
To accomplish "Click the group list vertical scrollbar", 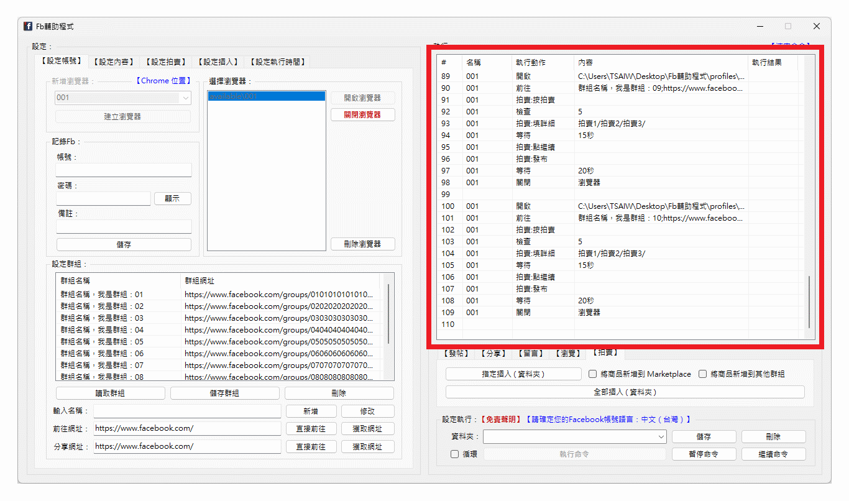I will tap(389, 315).
